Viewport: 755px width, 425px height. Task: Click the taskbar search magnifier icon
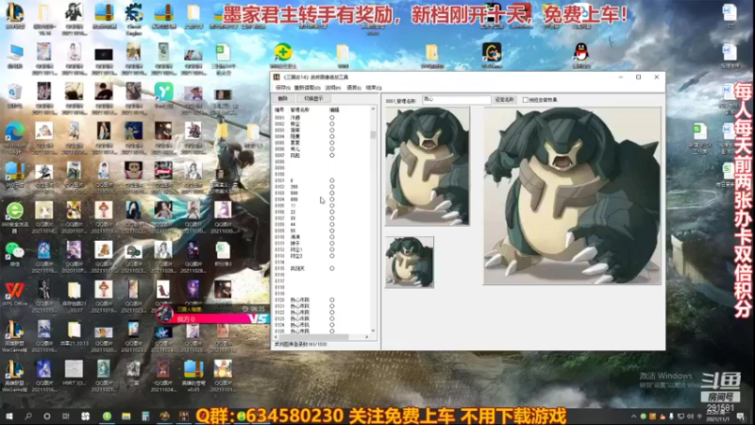tap(28, 416)
